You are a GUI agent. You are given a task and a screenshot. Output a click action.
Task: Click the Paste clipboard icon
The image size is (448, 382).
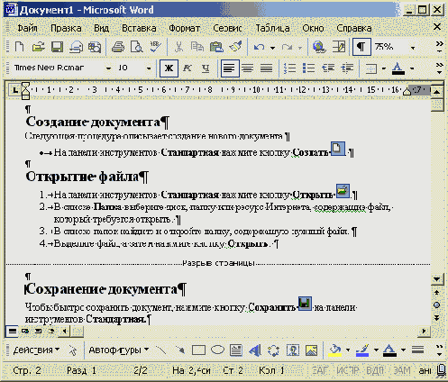[x=216, y=47]
